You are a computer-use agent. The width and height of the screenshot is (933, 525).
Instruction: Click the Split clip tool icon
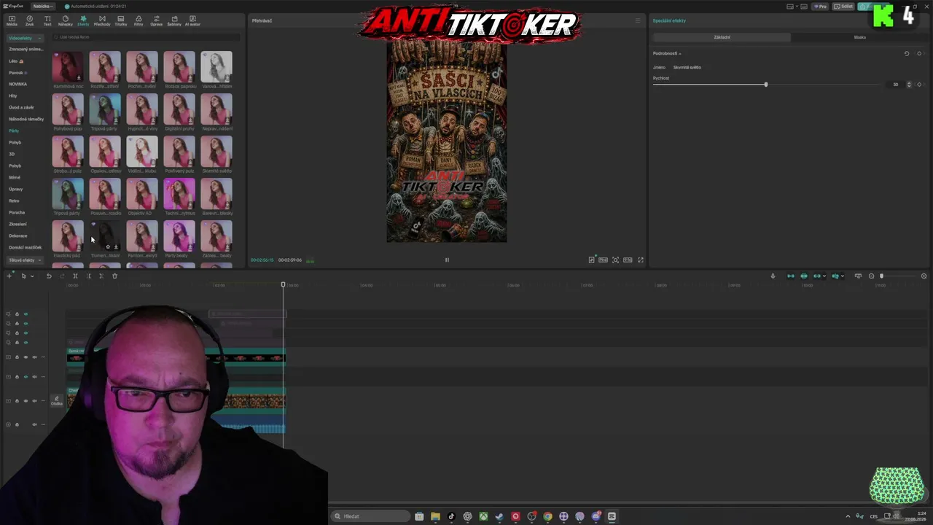point(75,276)
